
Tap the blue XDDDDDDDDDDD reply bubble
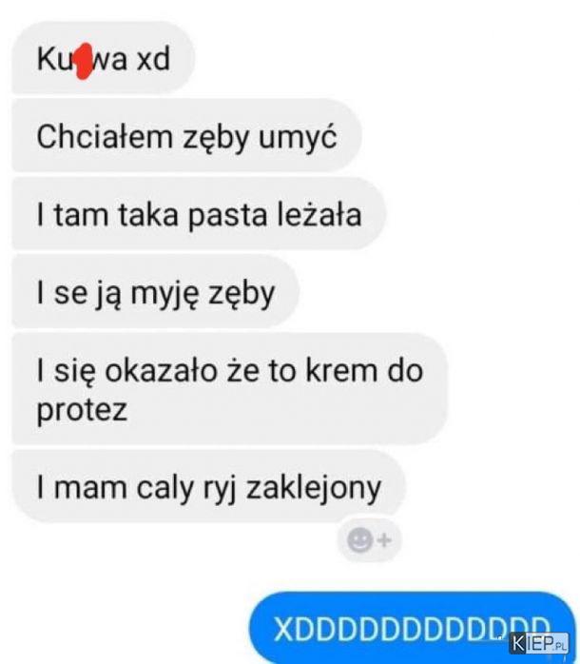point(413,628)
